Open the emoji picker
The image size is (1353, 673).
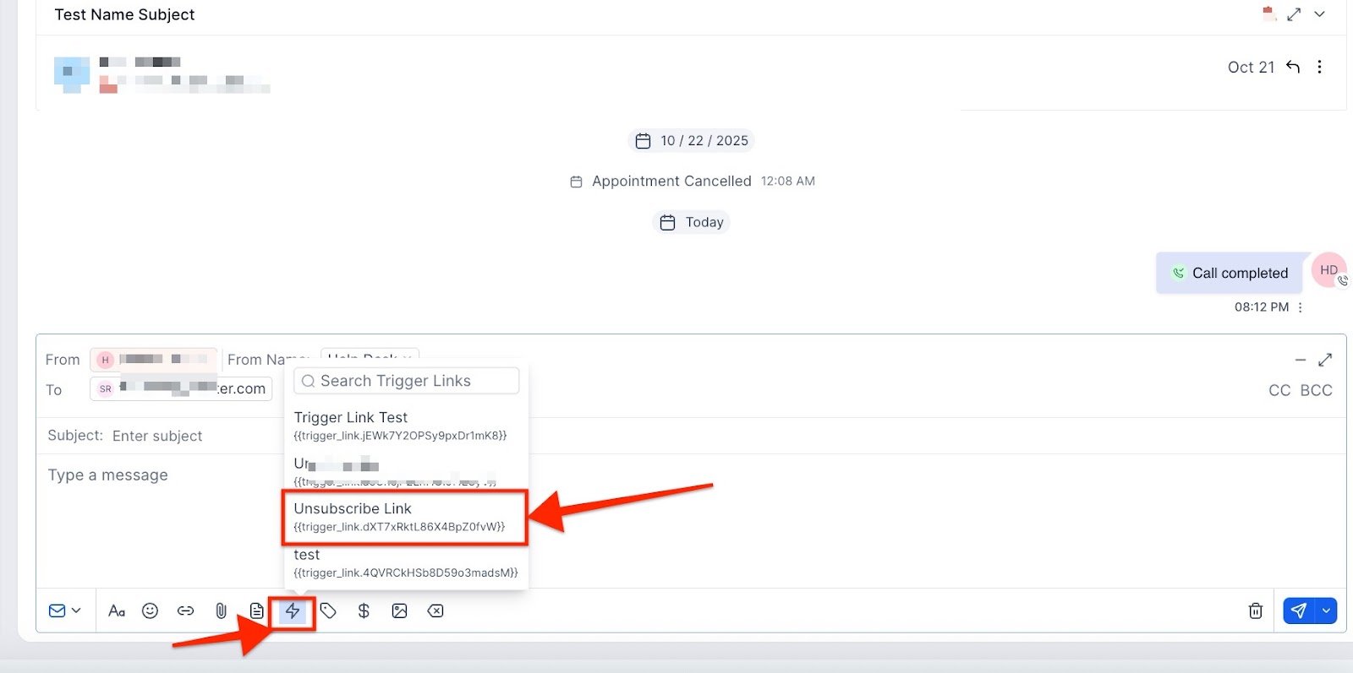click(150, 611)
